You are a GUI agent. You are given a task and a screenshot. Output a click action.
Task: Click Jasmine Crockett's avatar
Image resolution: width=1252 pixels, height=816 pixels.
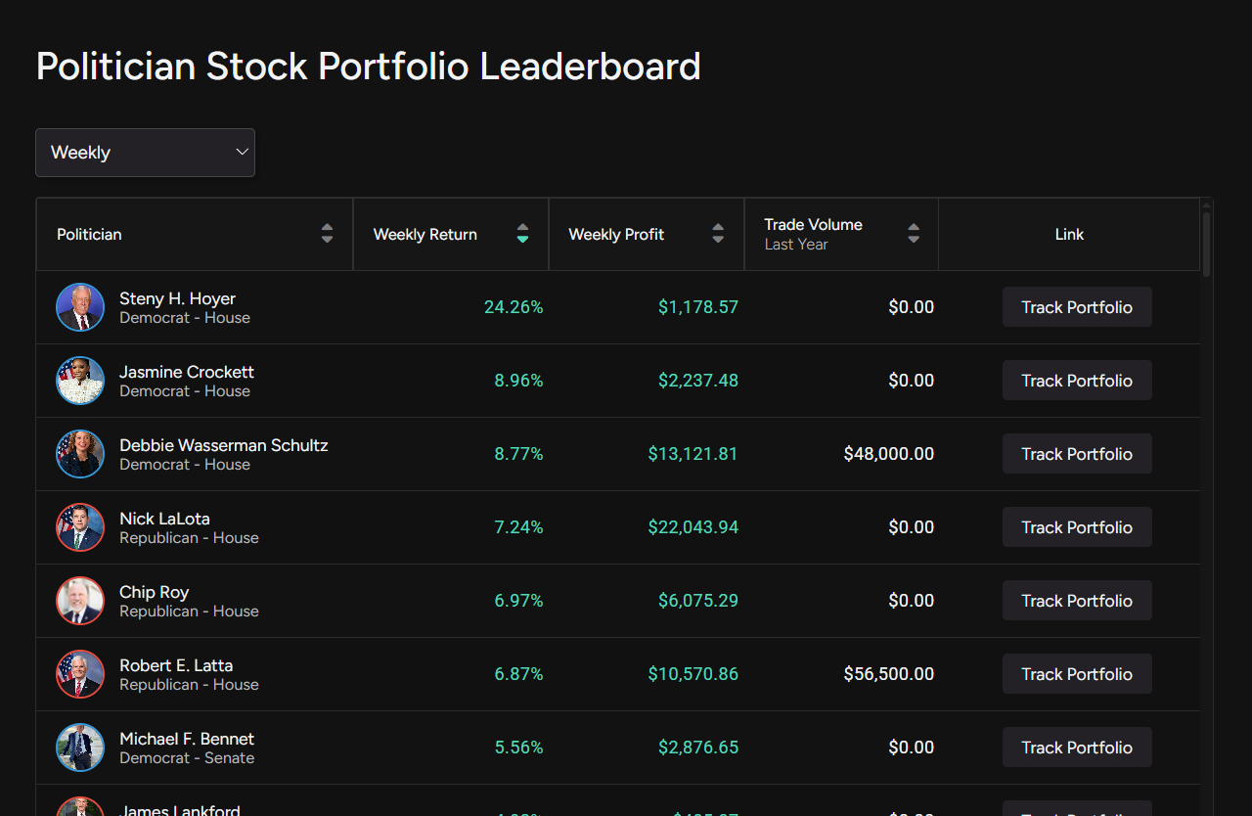coord(79,380)
